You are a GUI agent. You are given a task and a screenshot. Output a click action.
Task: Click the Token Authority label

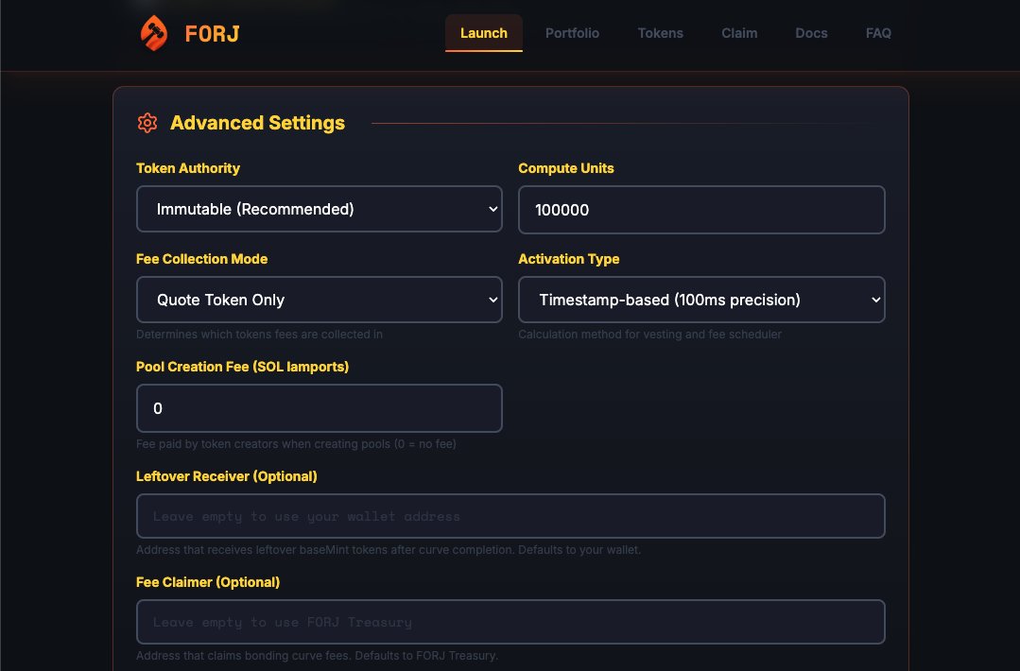pos(188,168)
